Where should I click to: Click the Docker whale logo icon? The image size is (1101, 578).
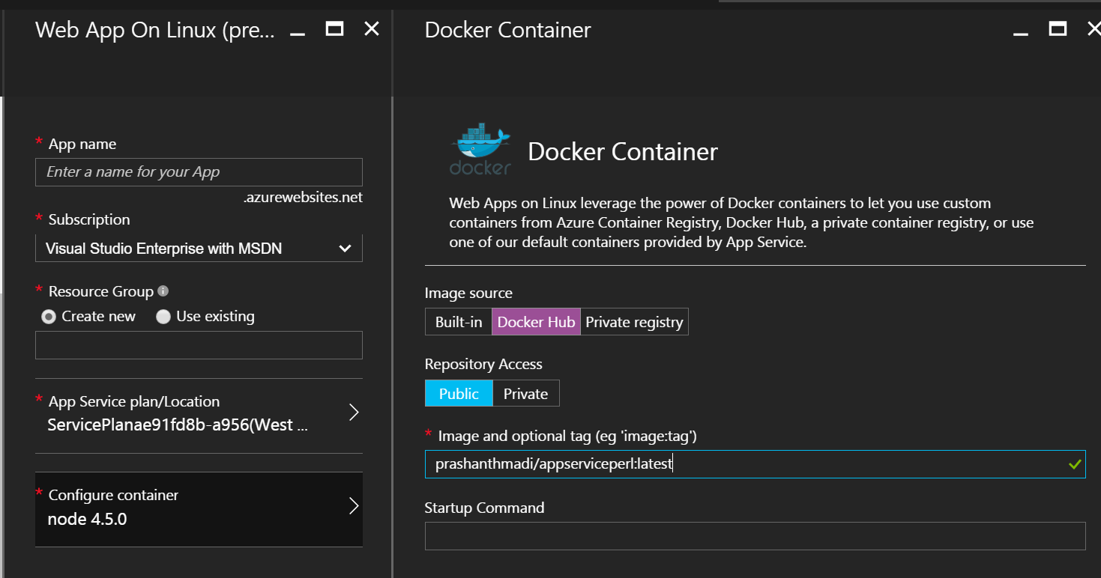pyautogui.click(x=480, y=150)
